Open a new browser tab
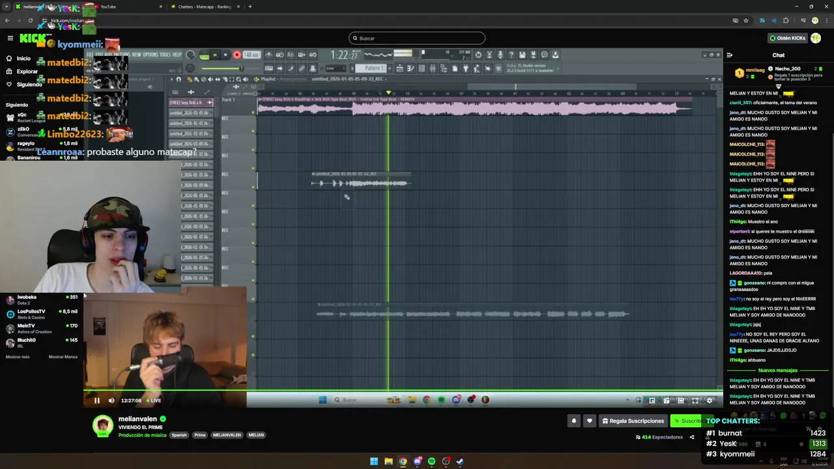 [250, 7]
